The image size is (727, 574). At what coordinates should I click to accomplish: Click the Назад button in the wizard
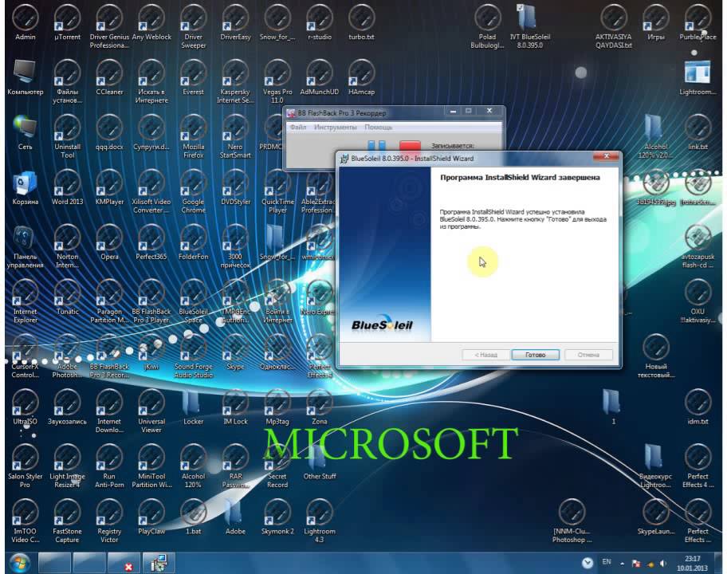[x=485, y=355]
